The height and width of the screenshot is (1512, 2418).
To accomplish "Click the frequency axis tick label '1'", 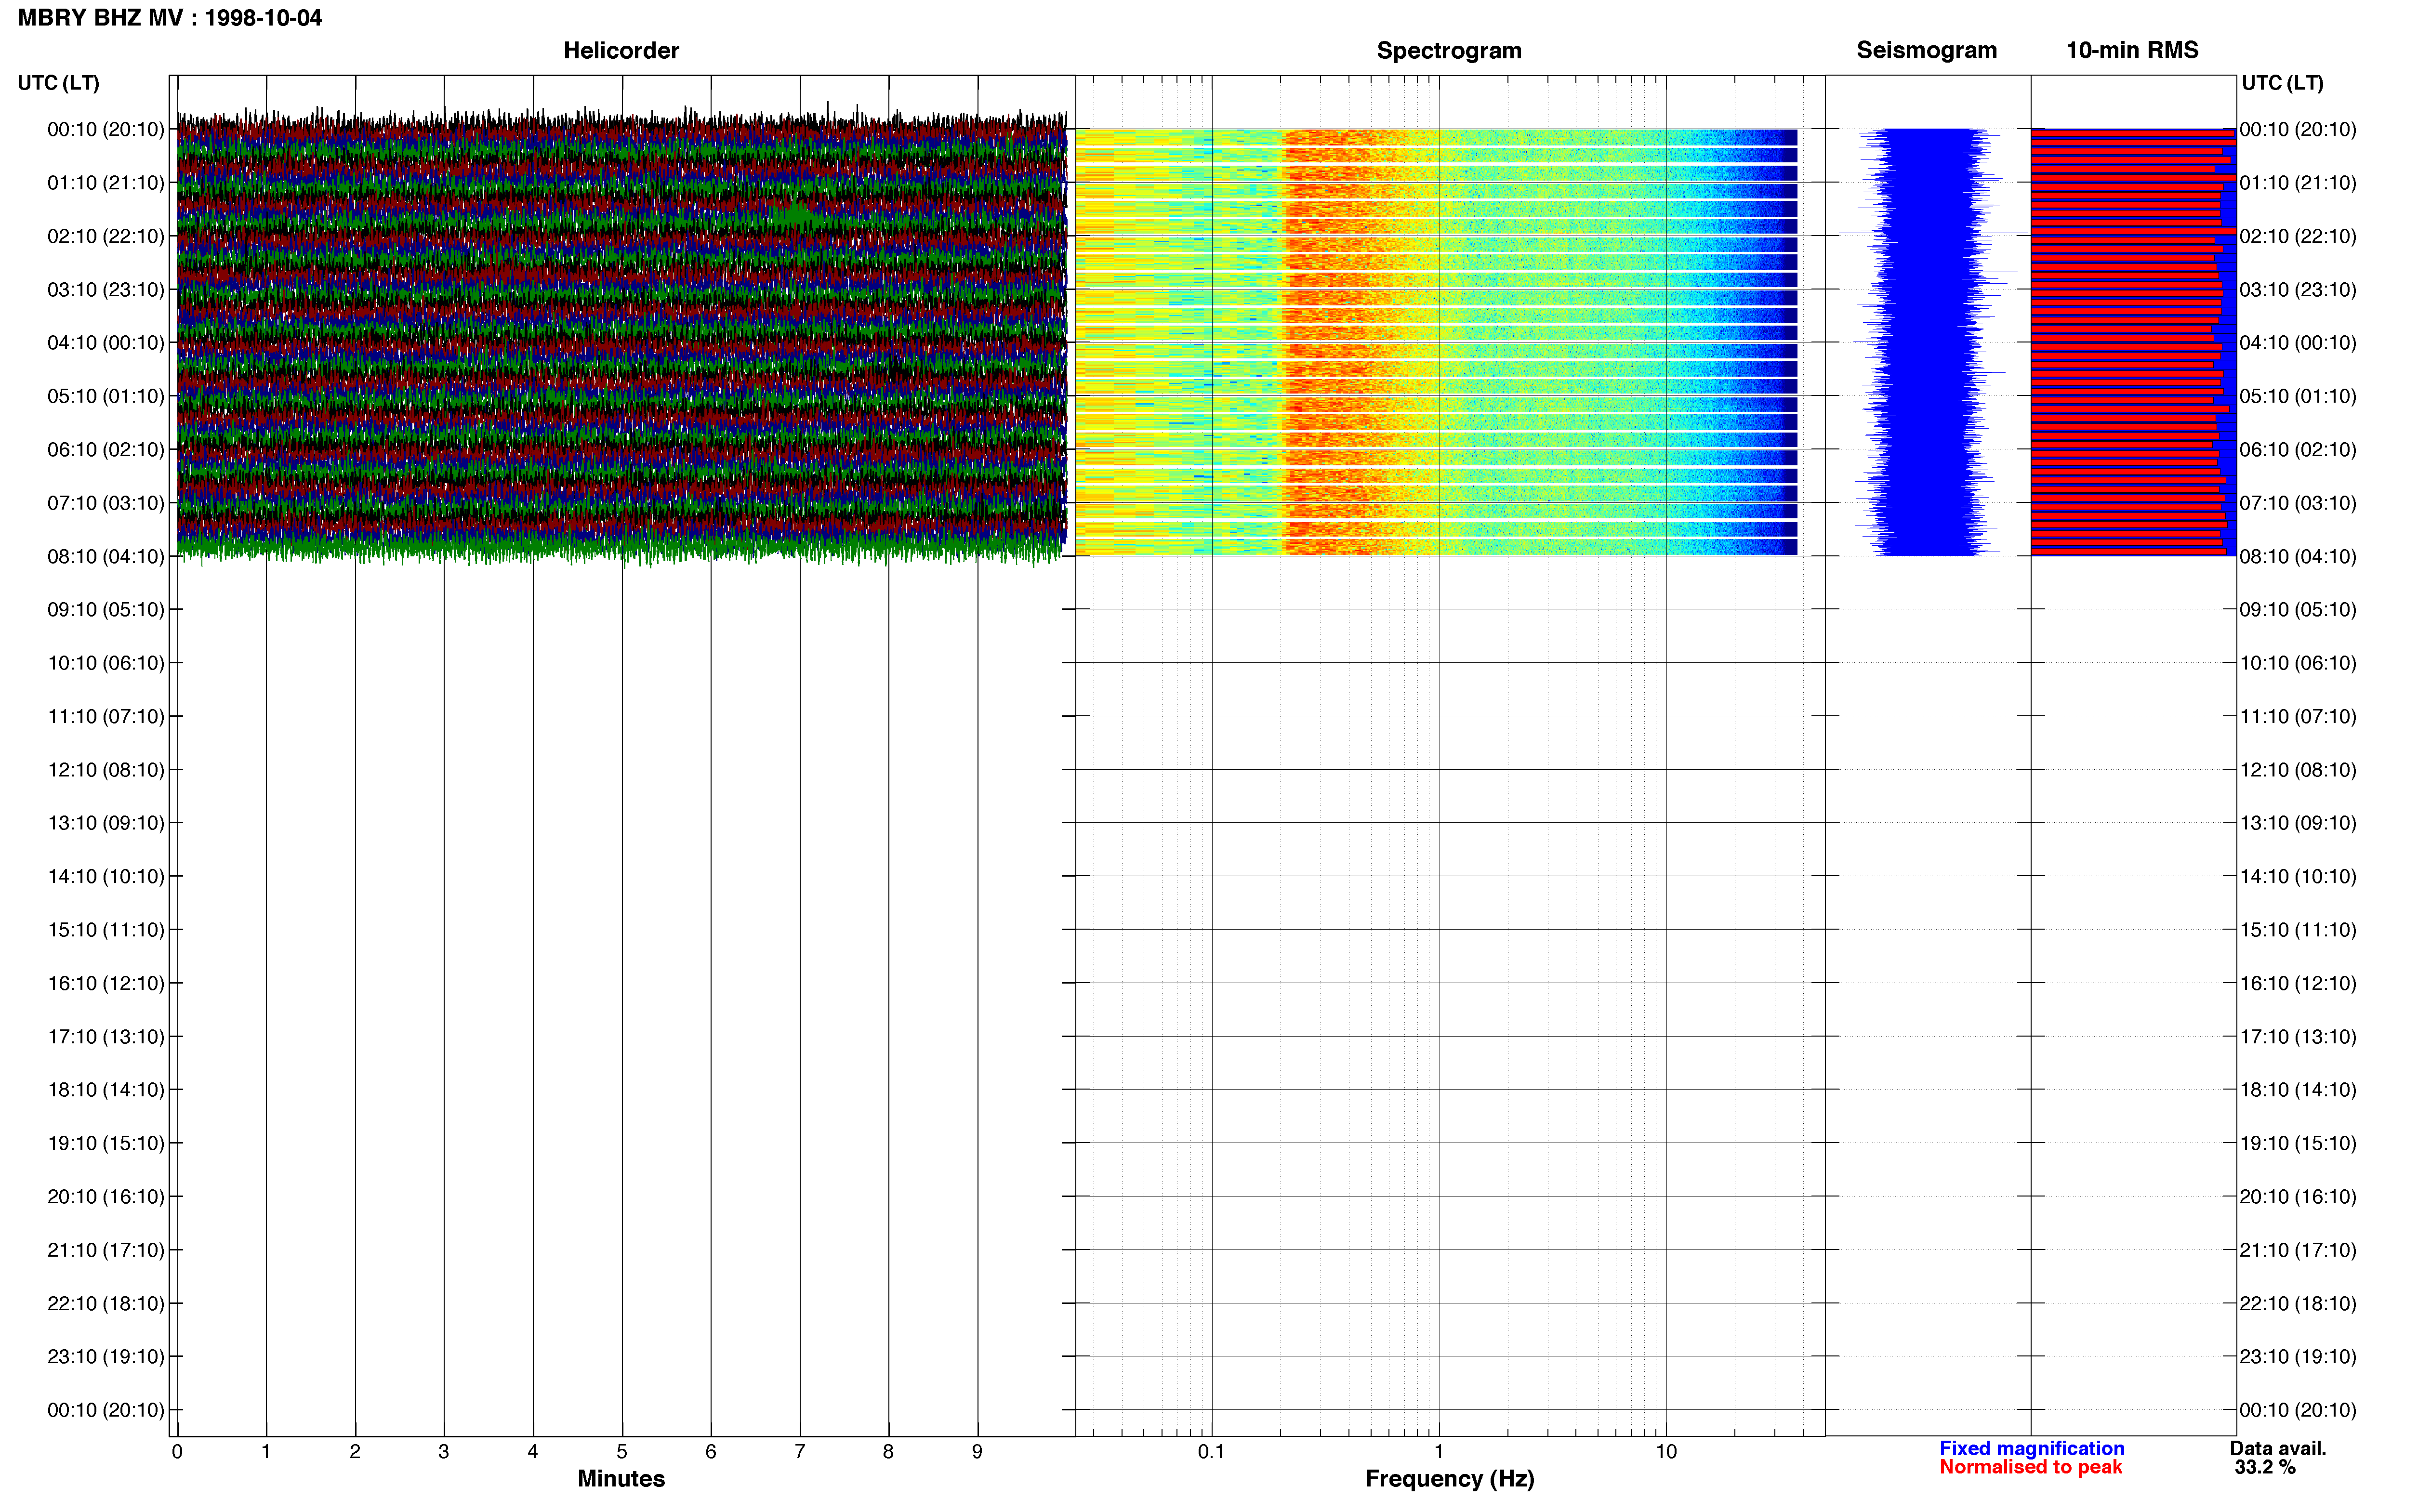I will 1439,1452.
